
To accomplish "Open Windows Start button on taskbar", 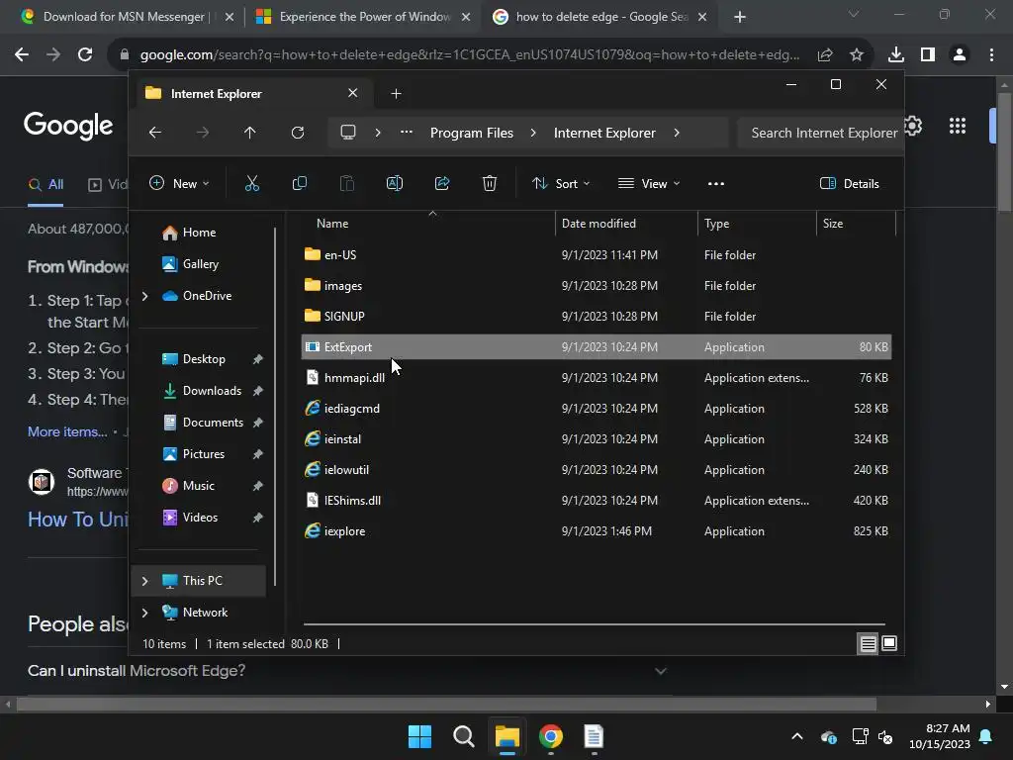I will coord(419,736).
